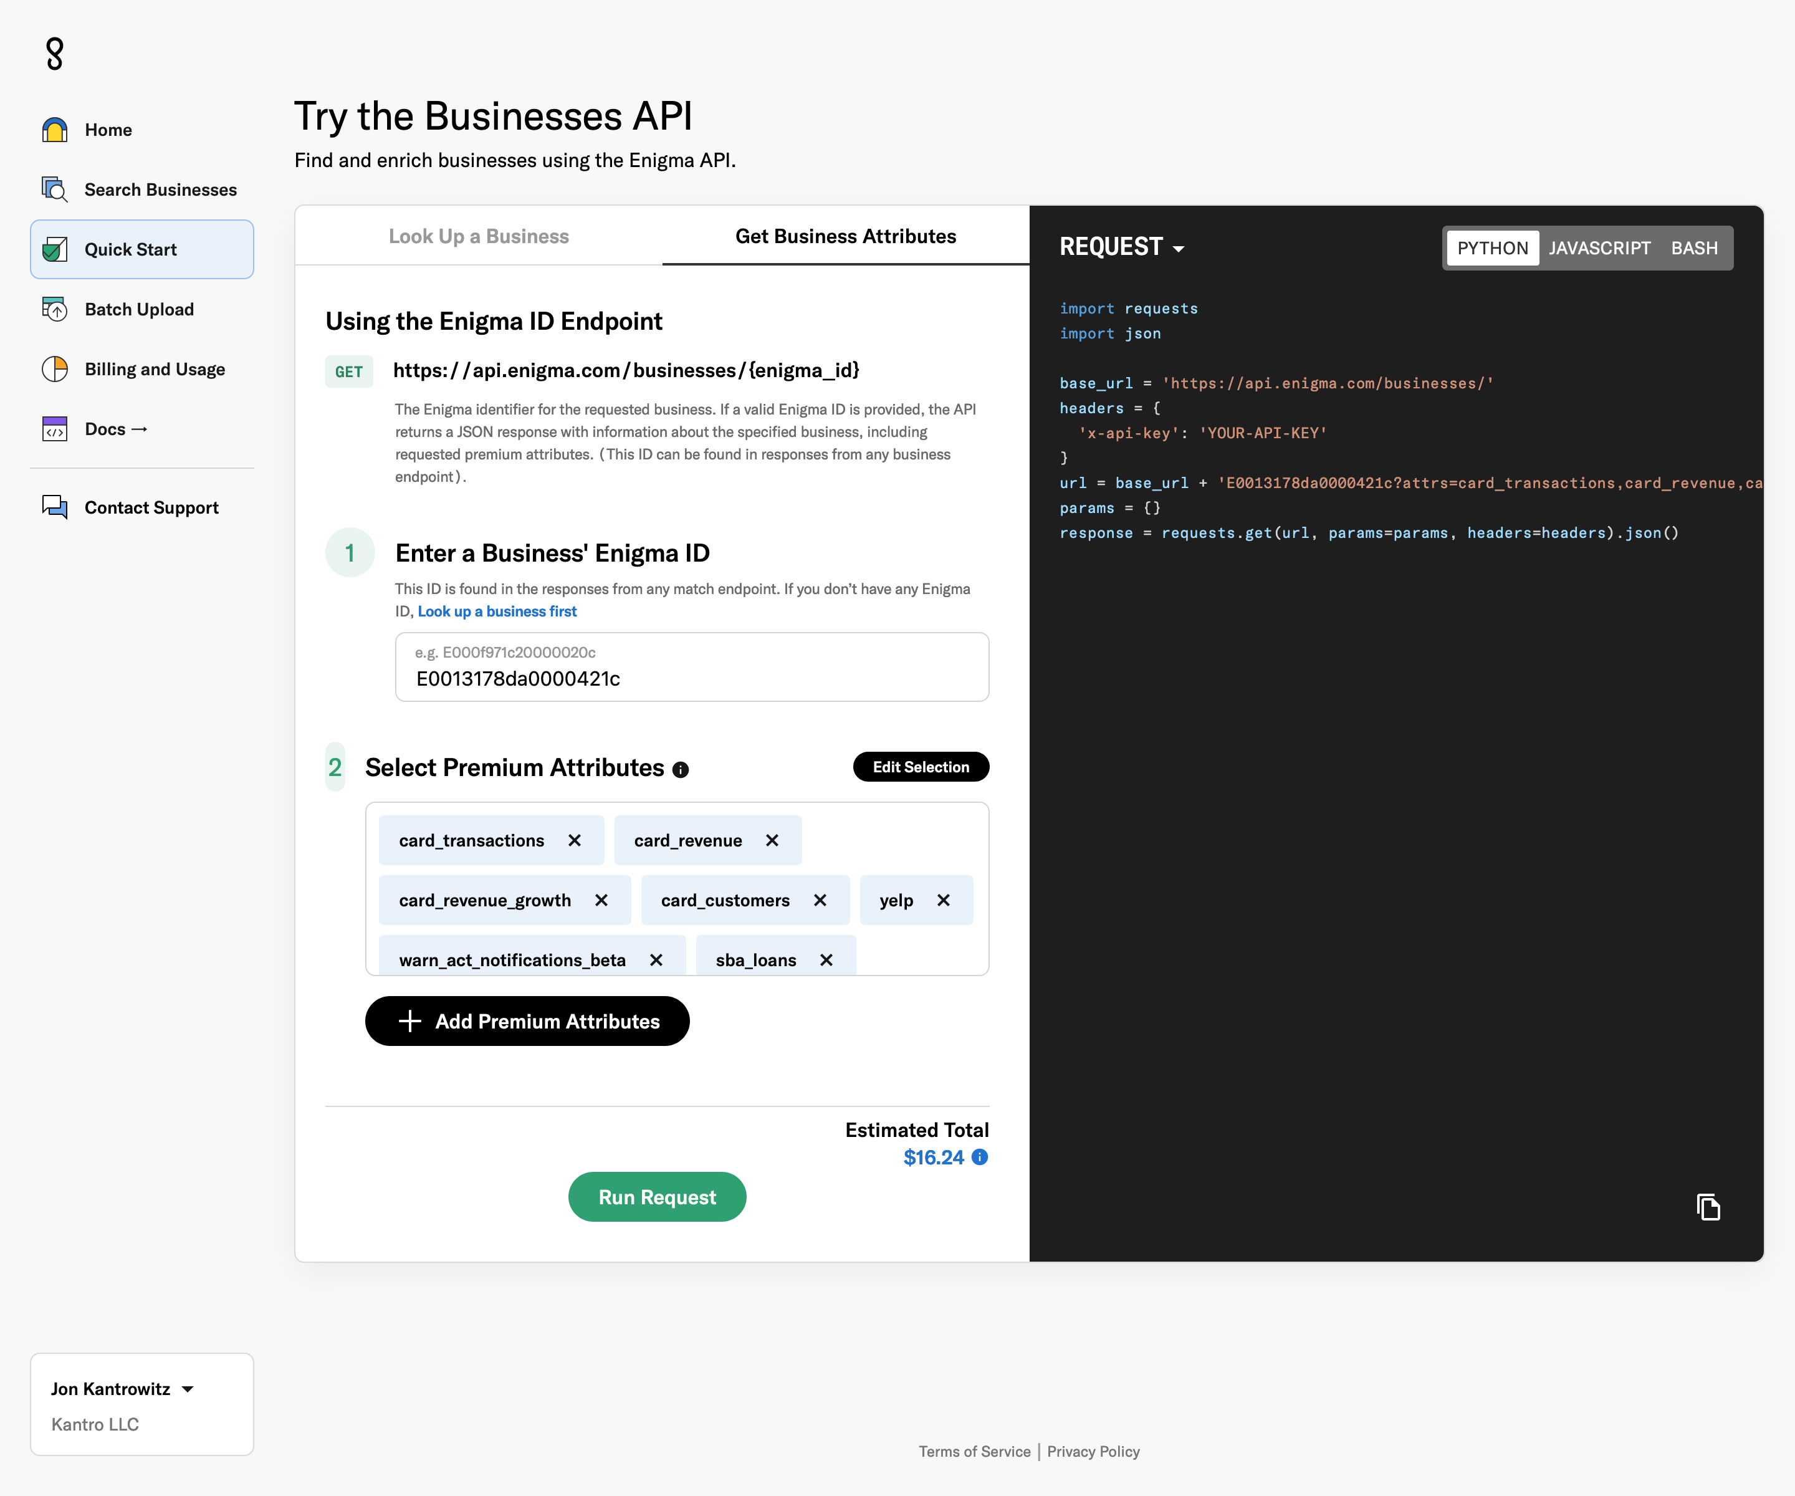Follow 'Look up a business first' link
Screen dimensions: 1795x1496
click(x=497, y=611)
